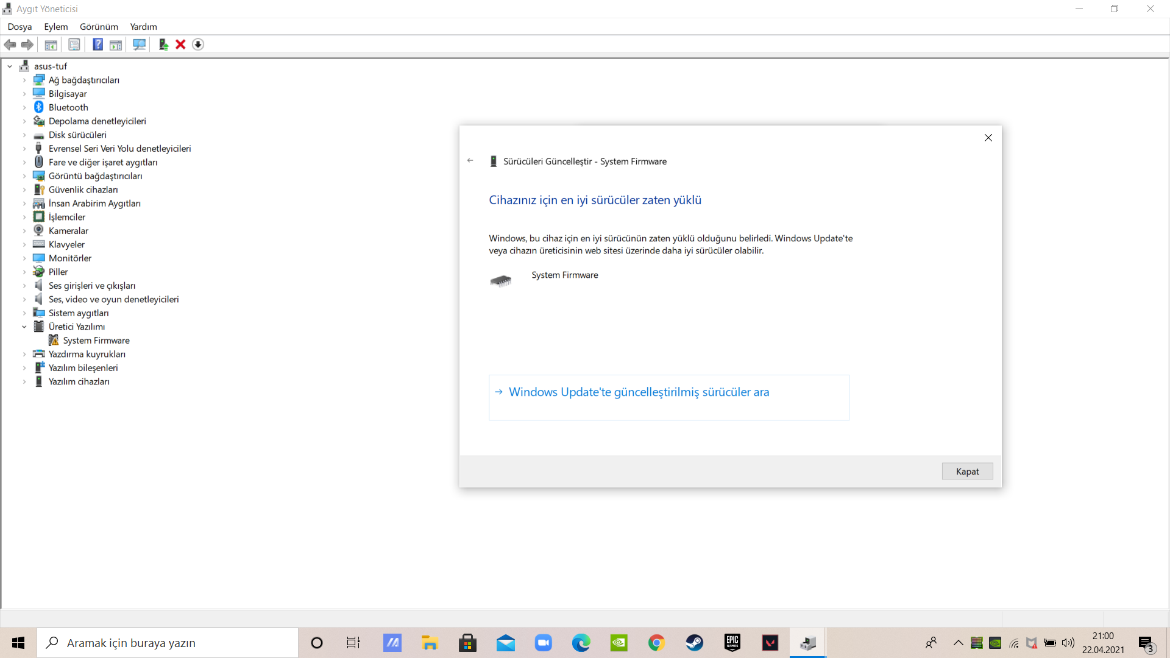Viewport: 1170px width, 658px height.
Task: Select System Firmware in device tree
Action: [96, 341]
